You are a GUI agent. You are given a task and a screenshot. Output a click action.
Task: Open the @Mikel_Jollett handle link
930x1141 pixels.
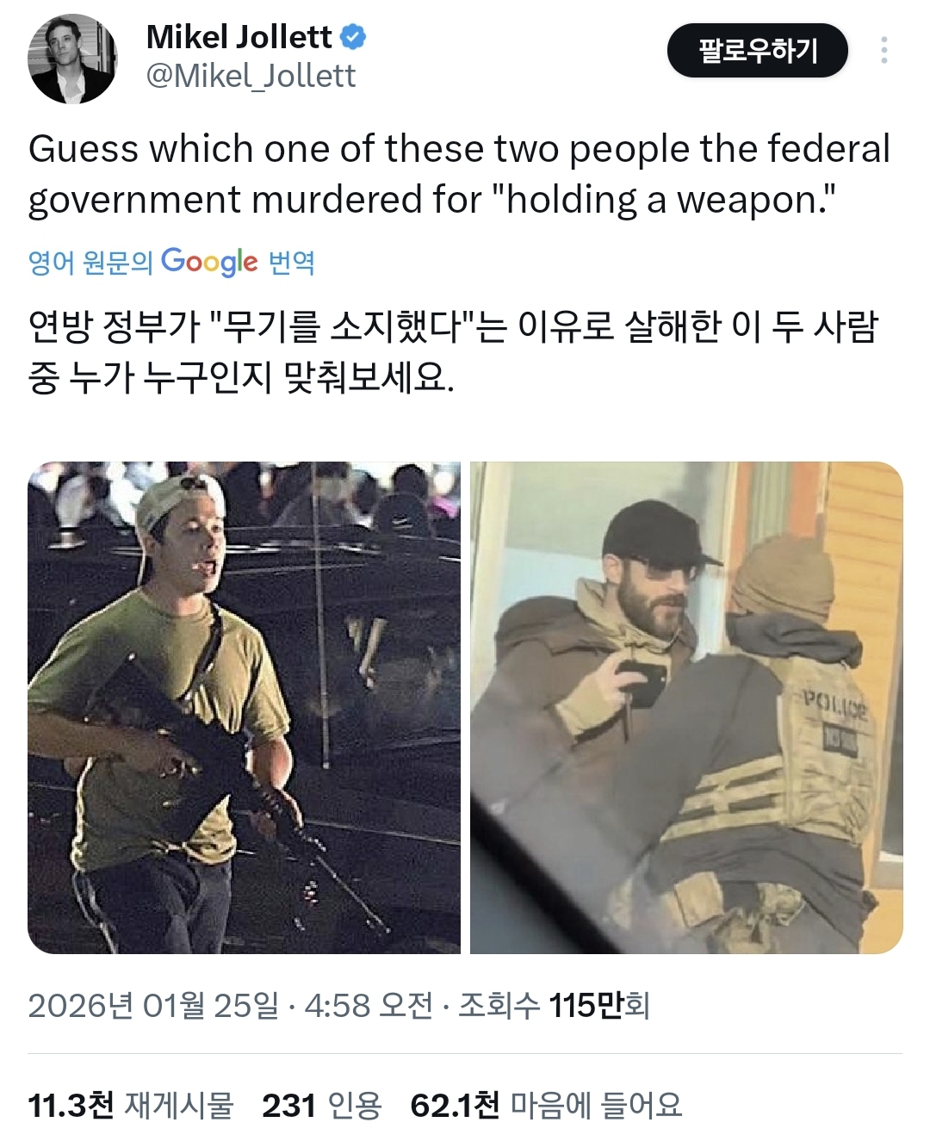251,77
